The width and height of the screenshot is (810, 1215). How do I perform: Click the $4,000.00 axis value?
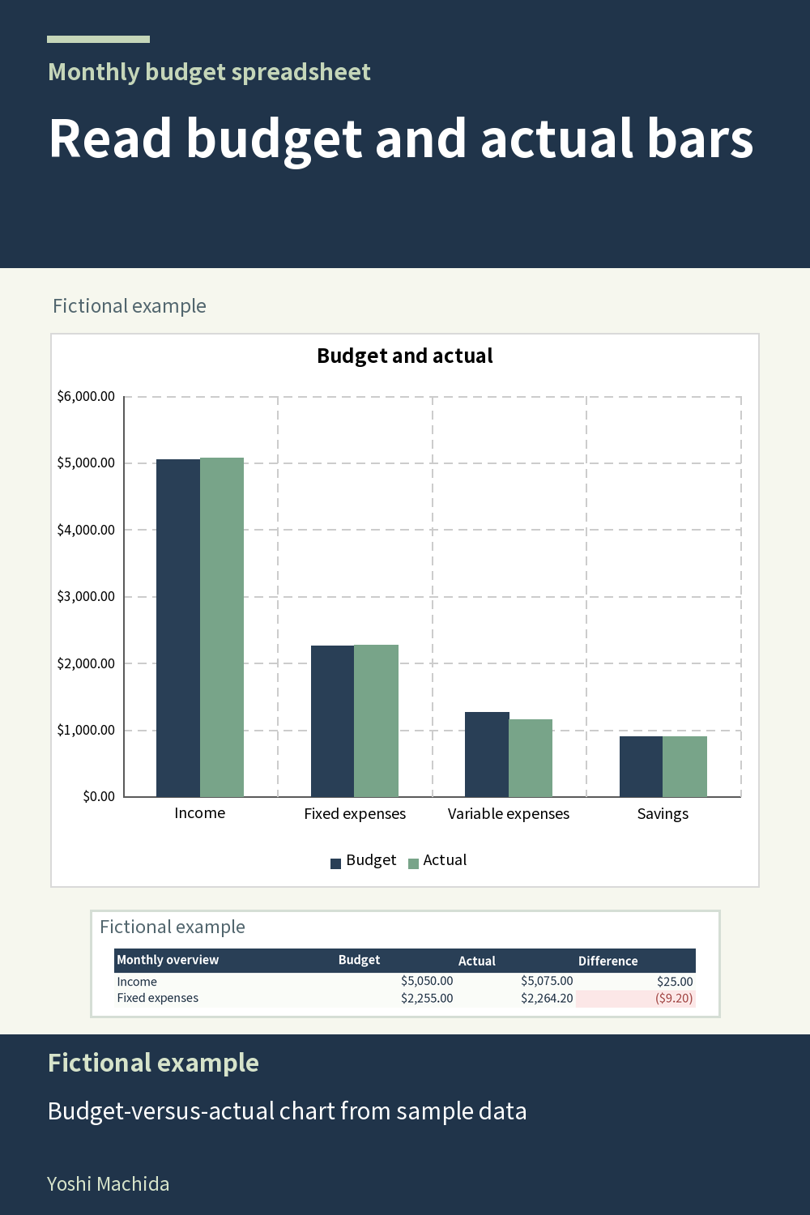[86, 530]
